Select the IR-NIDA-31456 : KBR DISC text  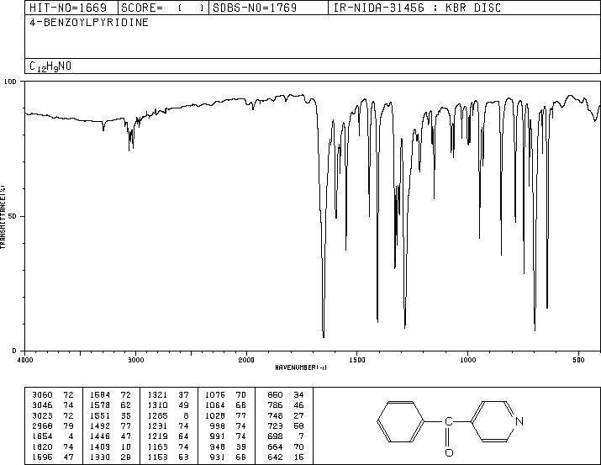(x=417, y=8)
